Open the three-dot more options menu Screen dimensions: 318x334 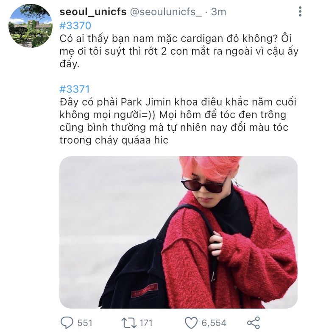click(300, 11)
